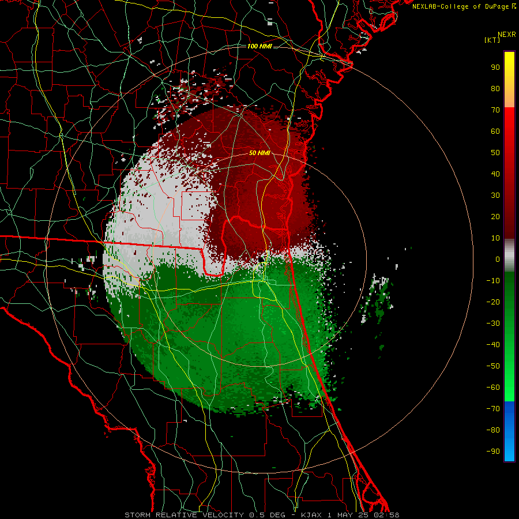Click the -80 value on the velocity scale
This screenshot has width=519, height=519.
(x=493, y=430)
